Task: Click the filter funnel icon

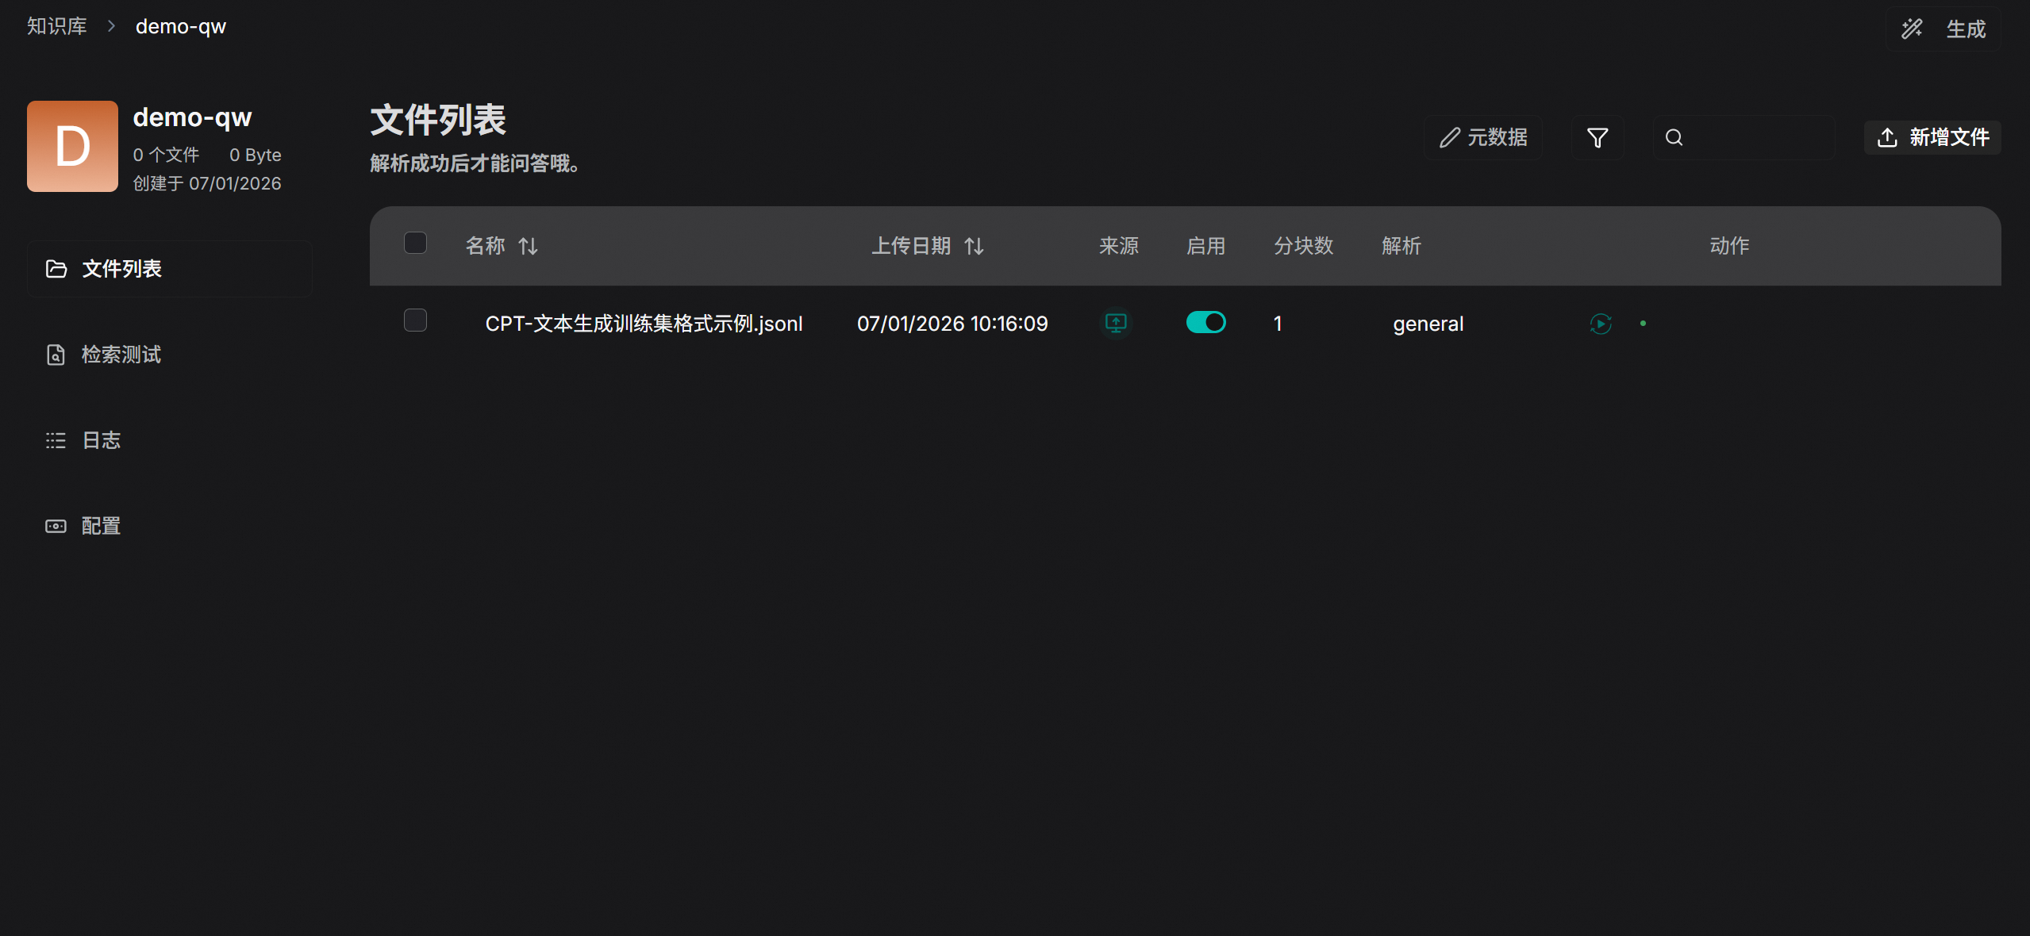Action: (x=1597, y=138)
